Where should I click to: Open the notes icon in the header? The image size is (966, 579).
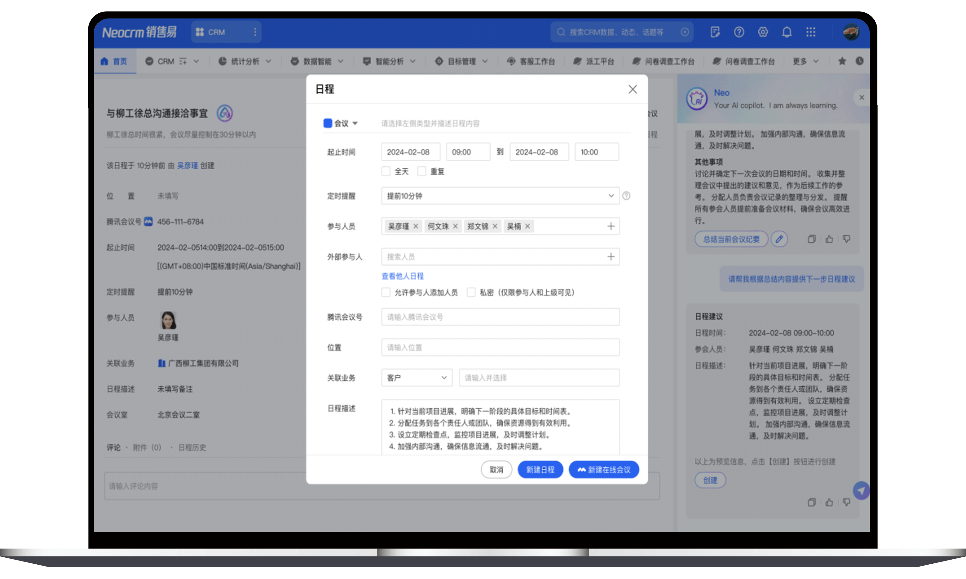coord(715,32)
